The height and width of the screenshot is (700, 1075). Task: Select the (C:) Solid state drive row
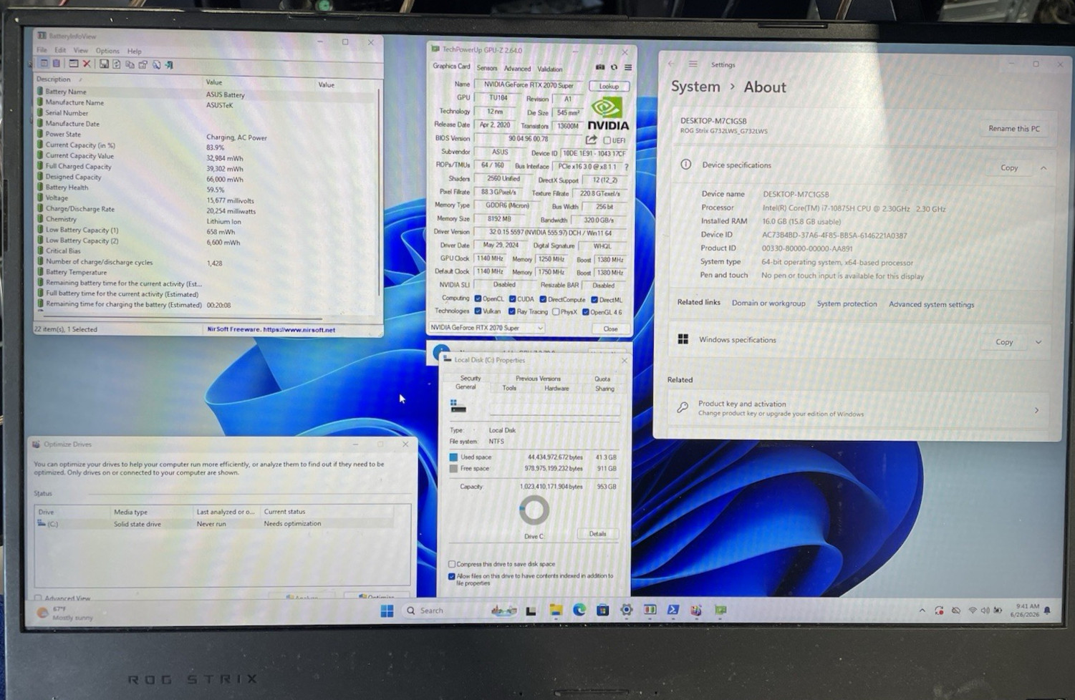pyautogui.click(x=215, y=524)
